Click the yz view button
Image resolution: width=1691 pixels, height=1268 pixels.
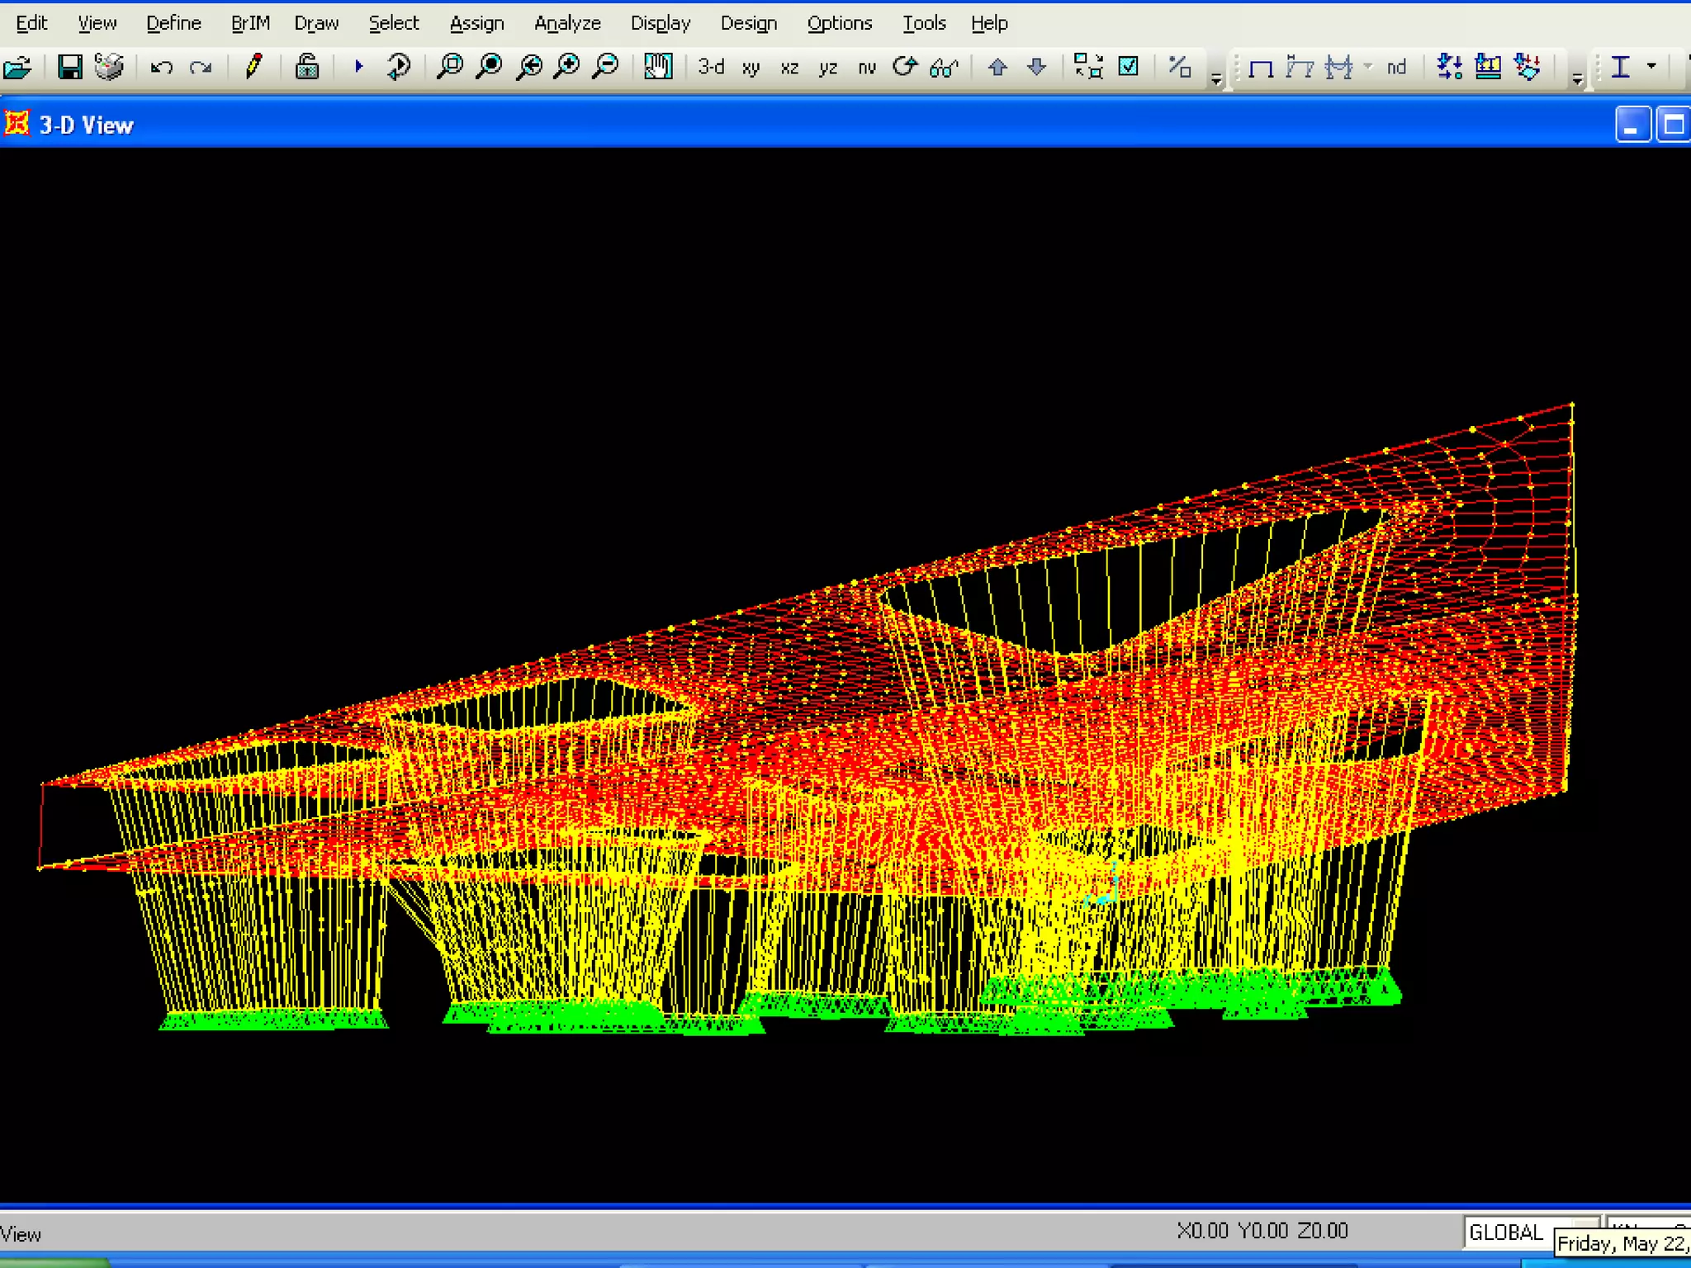(x=827, y=68)
